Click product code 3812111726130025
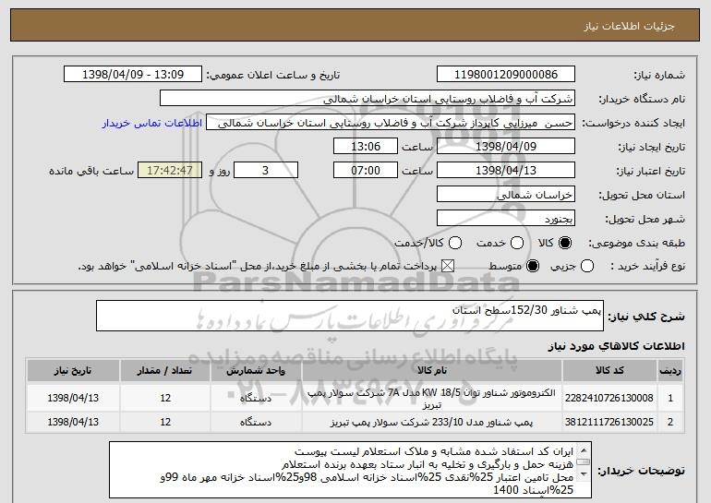 609,423
